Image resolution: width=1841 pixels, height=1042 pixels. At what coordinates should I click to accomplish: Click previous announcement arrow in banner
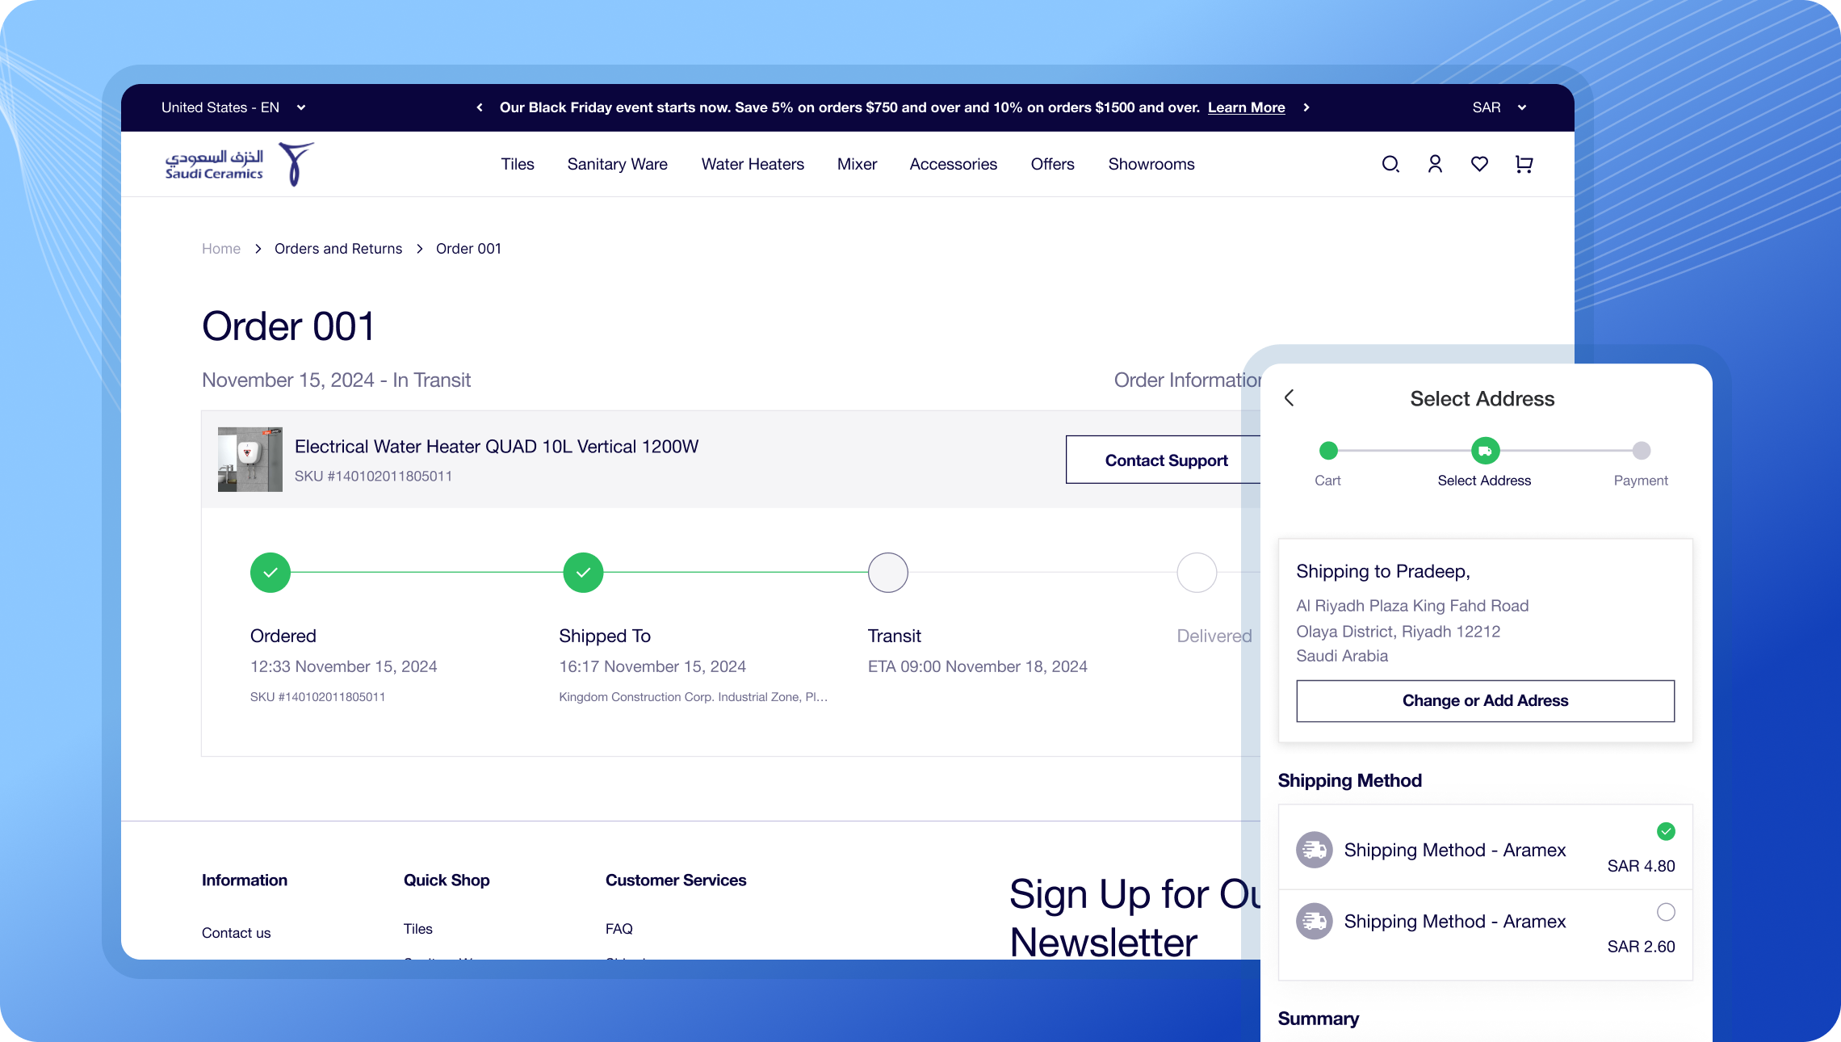pyautogui.click(x=480, y=107)
